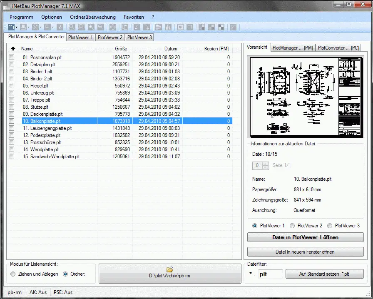The height and width of the screenshot is (299, 373).
Task: Select the 08. Stütze.plt file name
Action: pyautogui.click(x=36, y=107)
